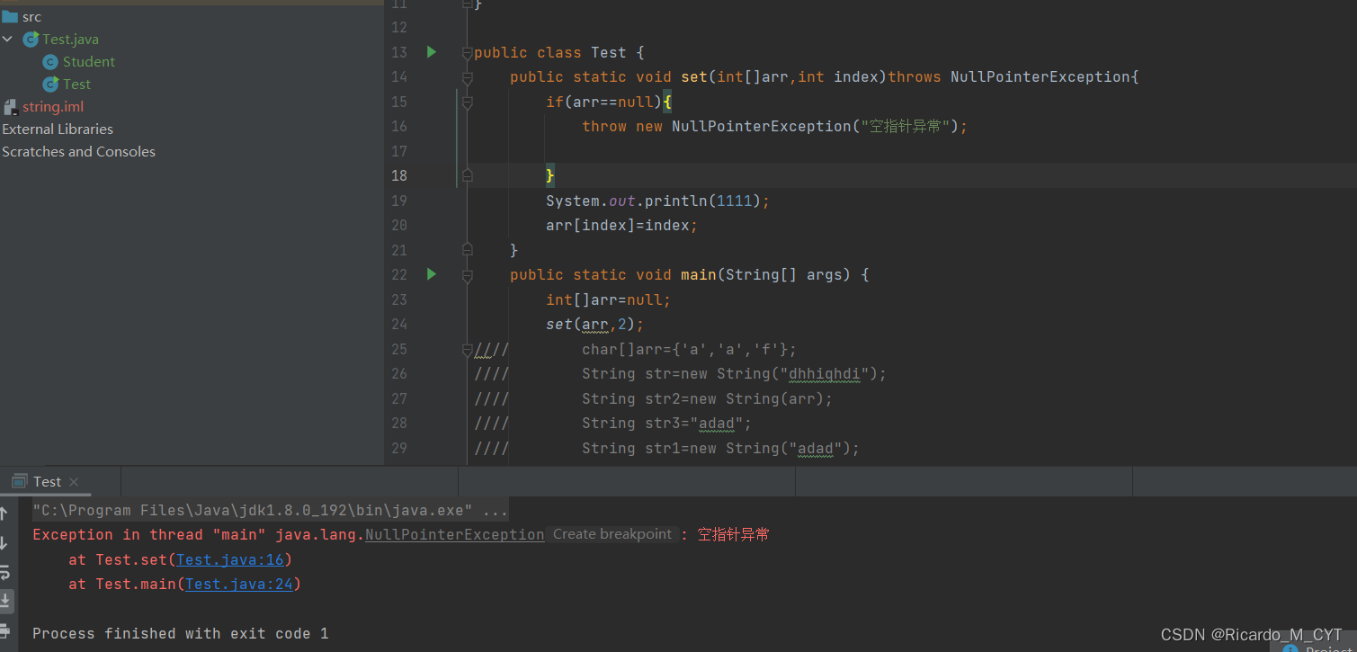Select Test.java file in project tree

pyautogui.click(x=71, y=40)
